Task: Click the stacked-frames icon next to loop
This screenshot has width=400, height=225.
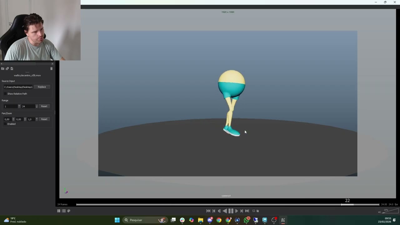Action: pos(257,211)
